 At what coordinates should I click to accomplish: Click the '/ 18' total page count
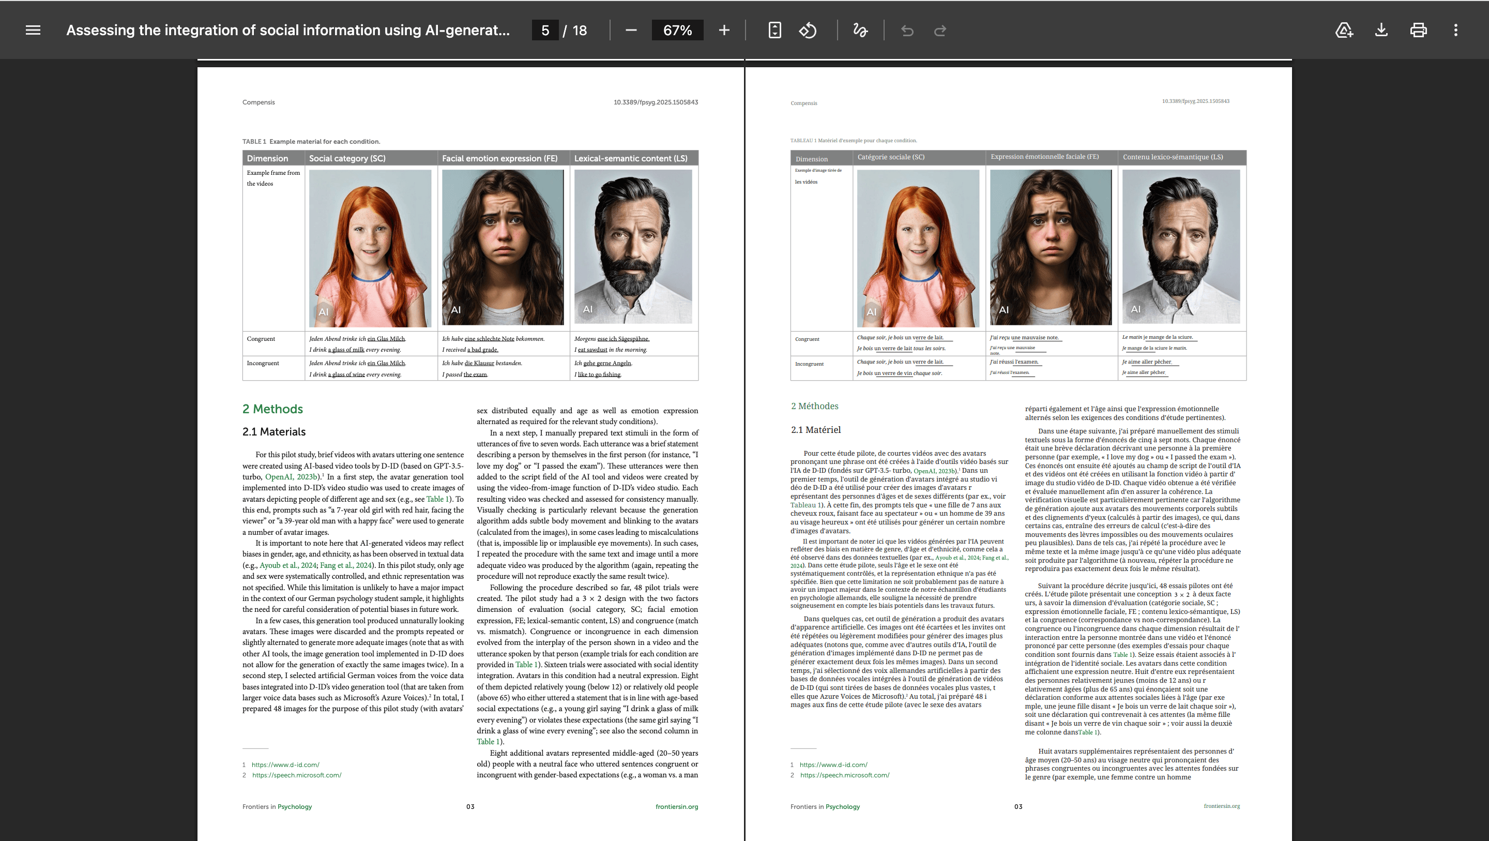coord(574,30)
